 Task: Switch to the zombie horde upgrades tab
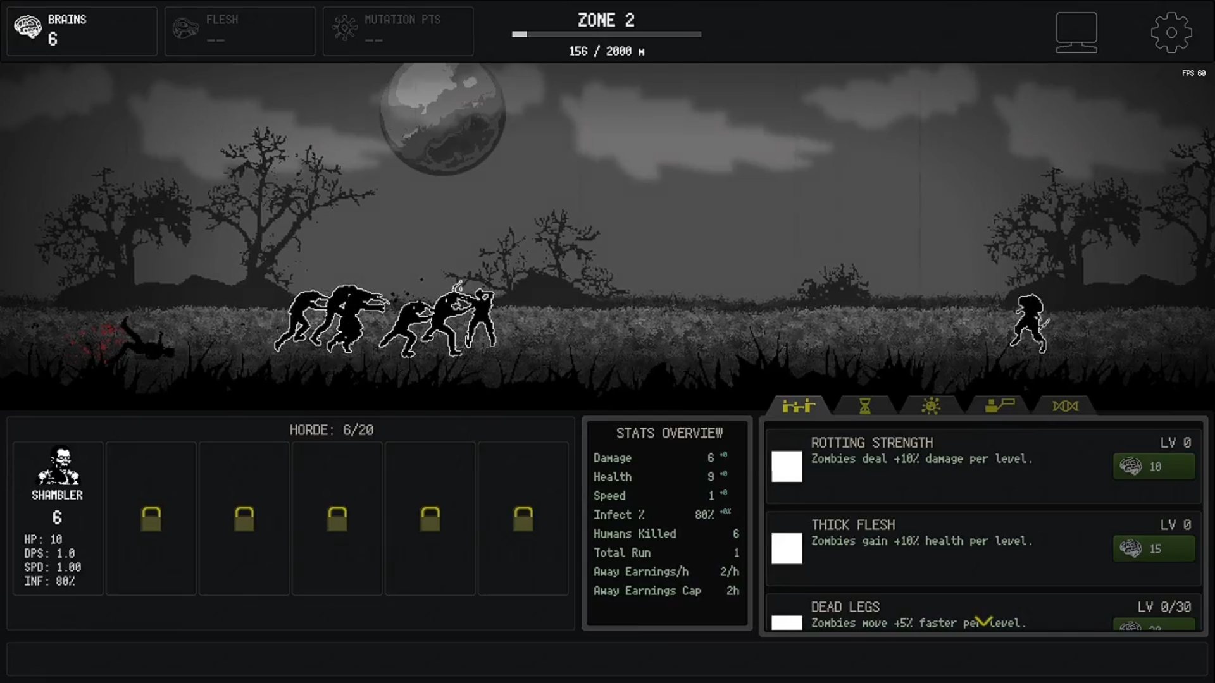tap(799, 406)
